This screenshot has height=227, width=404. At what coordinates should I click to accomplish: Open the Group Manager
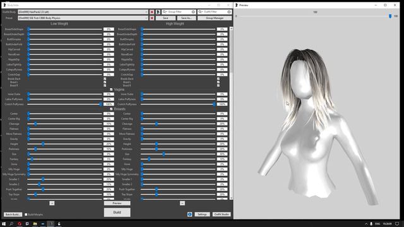point(215,18)
